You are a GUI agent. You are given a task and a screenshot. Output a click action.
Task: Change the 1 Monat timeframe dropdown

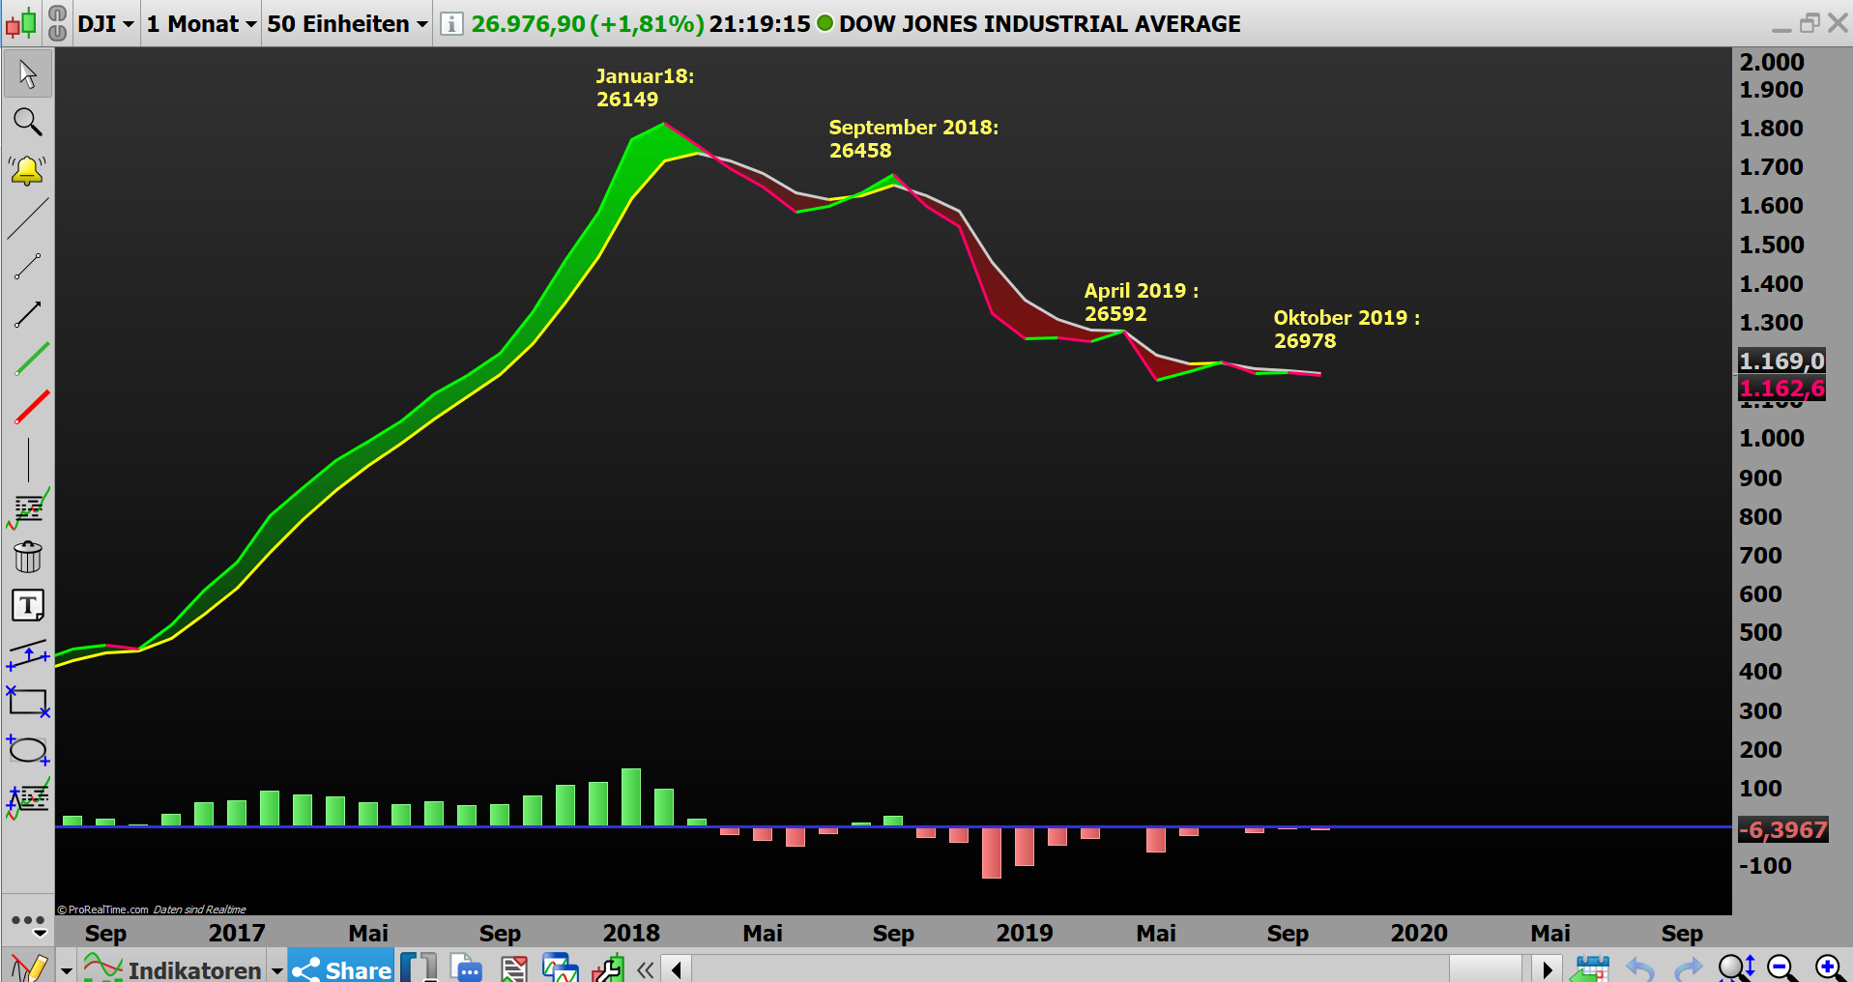[202, 23]
